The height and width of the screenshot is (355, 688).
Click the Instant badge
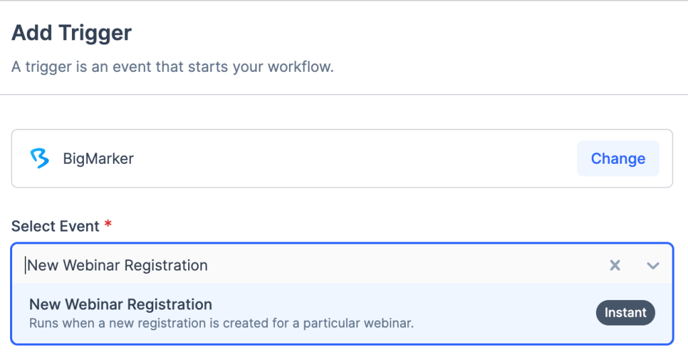click(625, 313)
